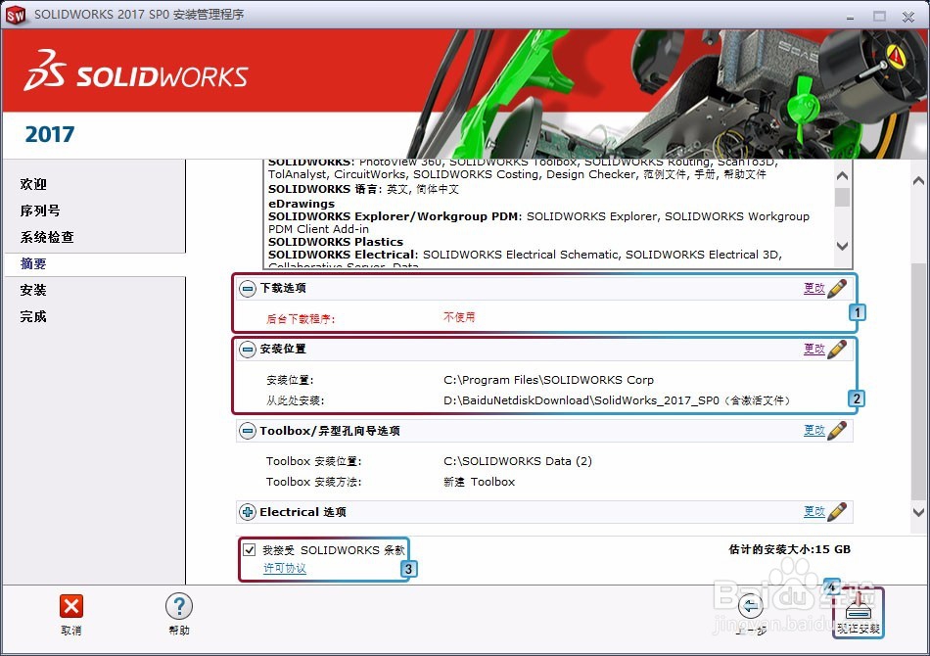Accept the SOLIDWORKS terms checkbox
Screen dimensions: 930x656
coord(249,550)
